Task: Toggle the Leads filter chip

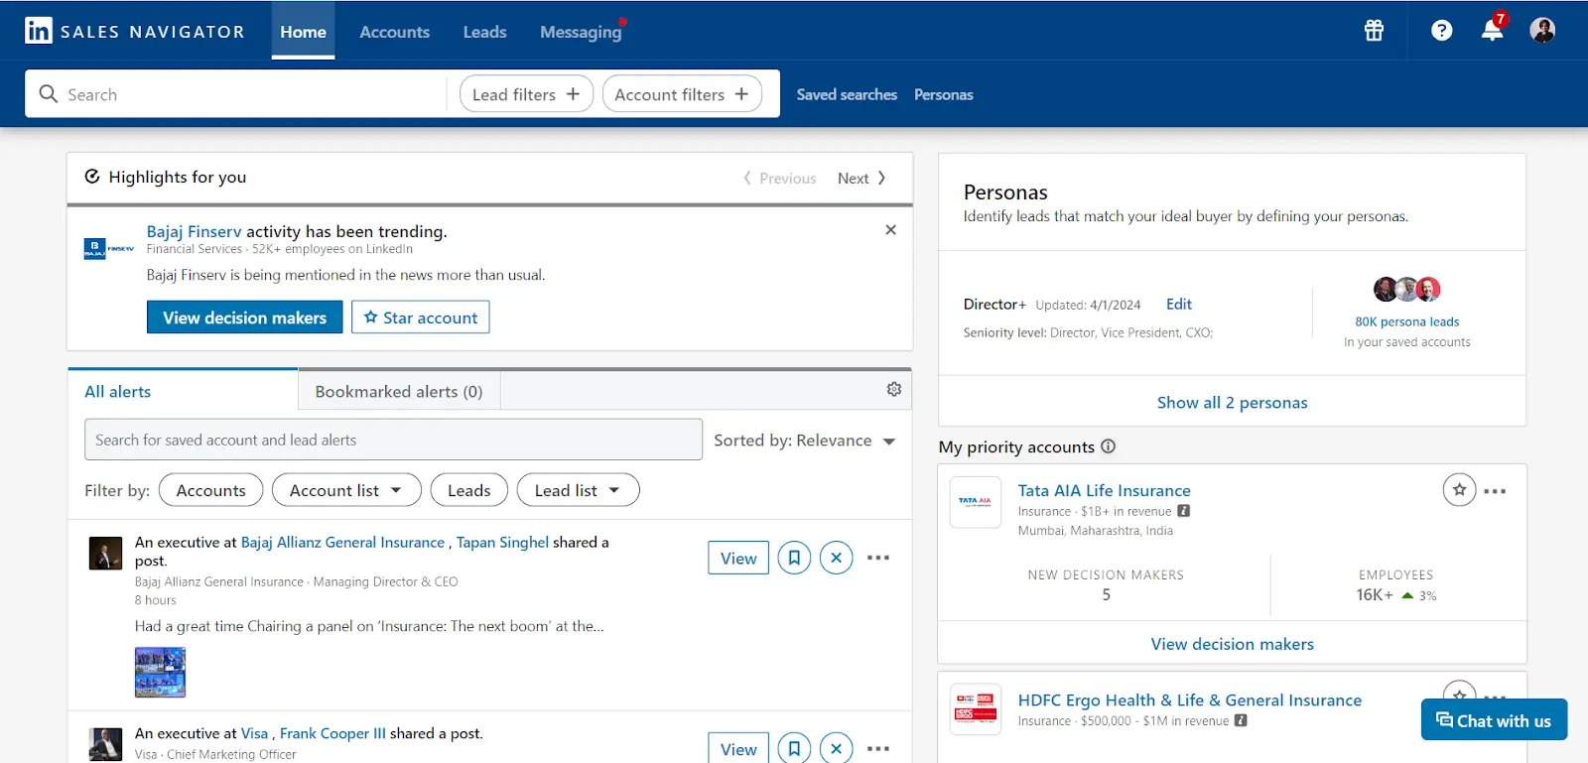Action: coord(468,490)
